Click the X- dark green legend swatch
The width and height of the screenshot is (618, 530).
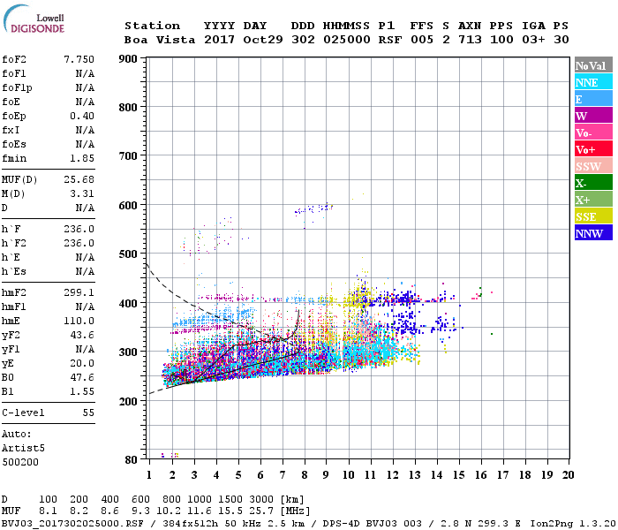click(593, 183)
